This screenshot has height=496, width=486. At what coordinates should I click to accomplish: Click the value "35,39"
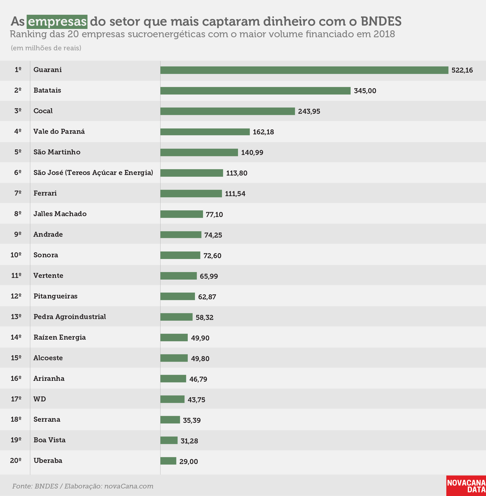[x=192, y=420]
